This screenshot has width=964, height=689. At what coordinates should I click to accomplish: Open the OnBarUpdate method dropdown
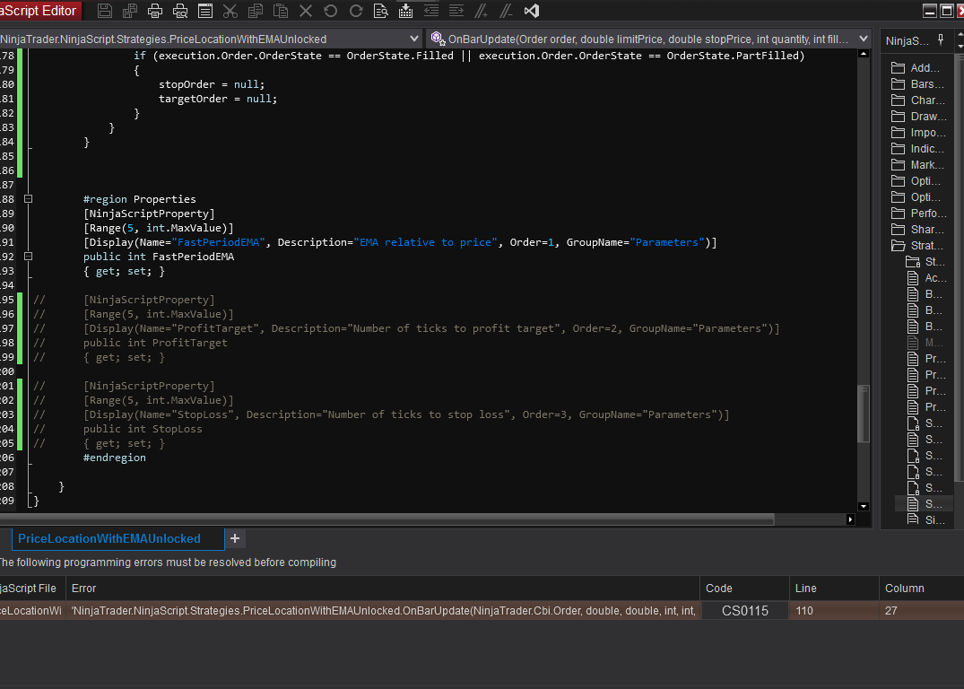(864, 39)
